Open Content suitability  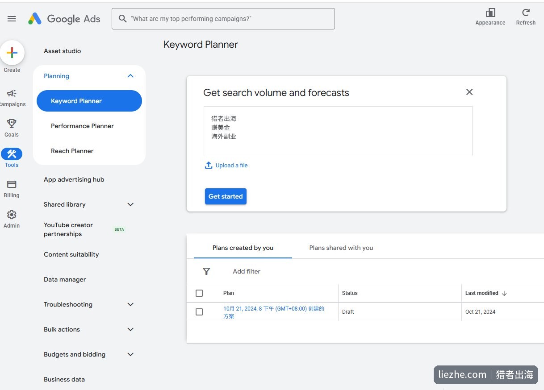[x=71, y=254]
